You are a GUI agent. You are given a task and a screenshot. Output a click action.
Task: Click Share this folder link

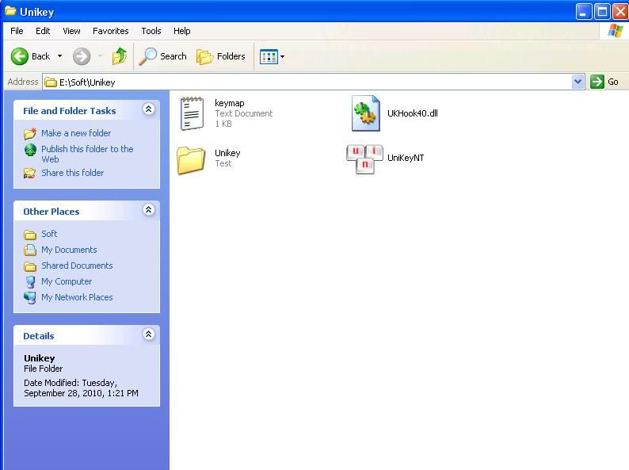[73, 173]
